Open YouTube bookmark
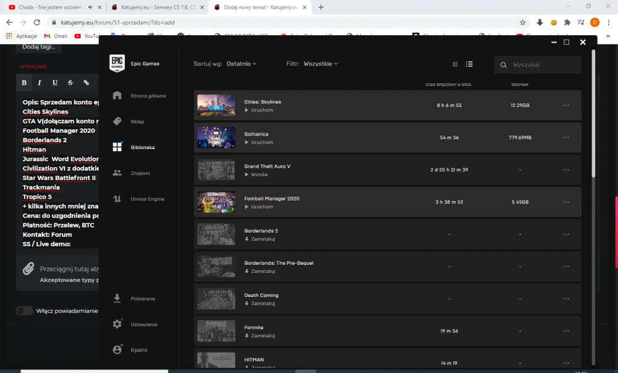The width and height of the screenshot is (618, 373). pyautogui.click(x=87, y=36)
